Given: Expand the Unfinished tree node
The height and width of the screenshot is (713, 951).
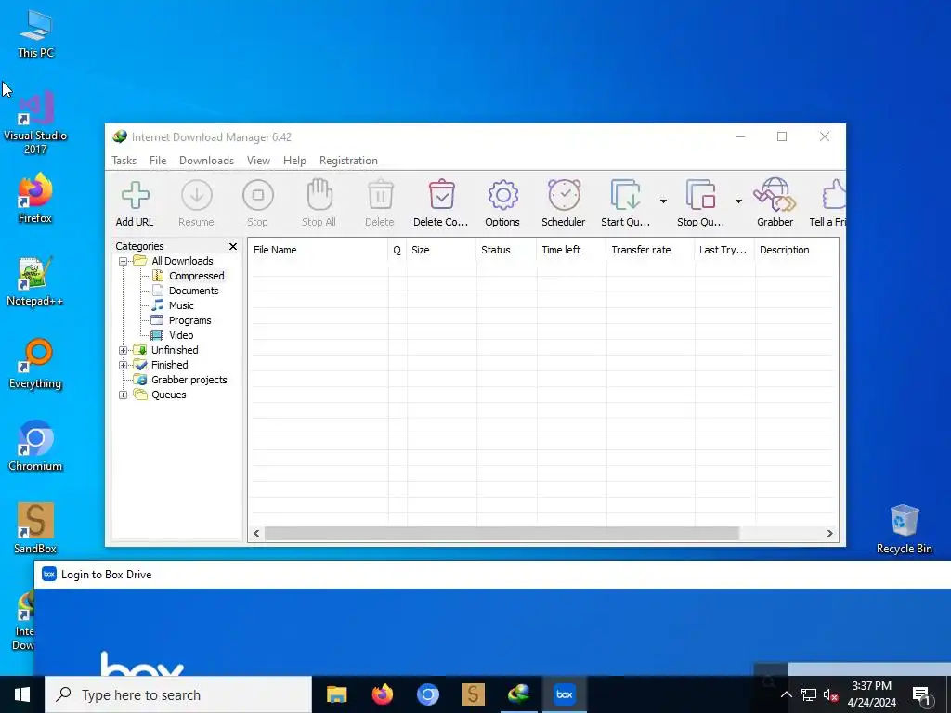Looking at the screenshot, I should coord(124,350).
